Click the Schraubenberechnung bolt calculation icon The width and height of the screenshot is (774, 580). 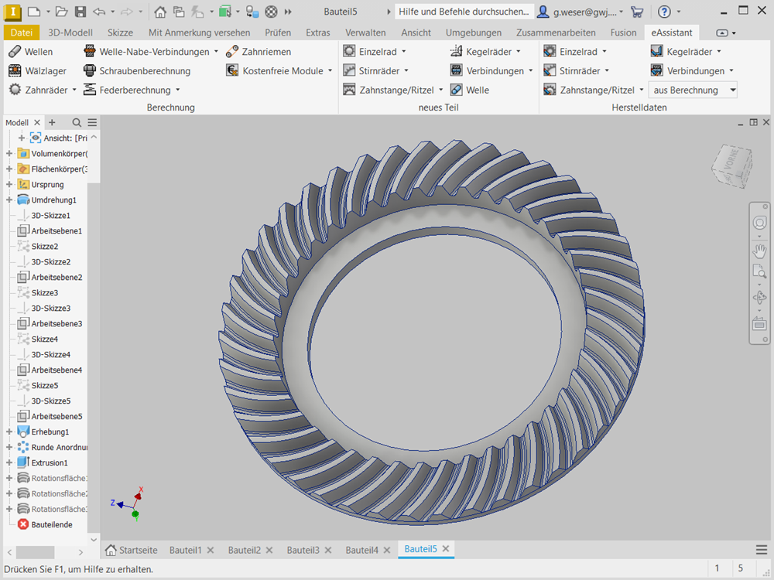tap(90, 71)
